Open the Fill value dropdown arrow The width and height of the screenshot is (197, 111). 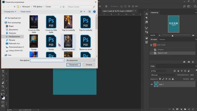[196, 79]
